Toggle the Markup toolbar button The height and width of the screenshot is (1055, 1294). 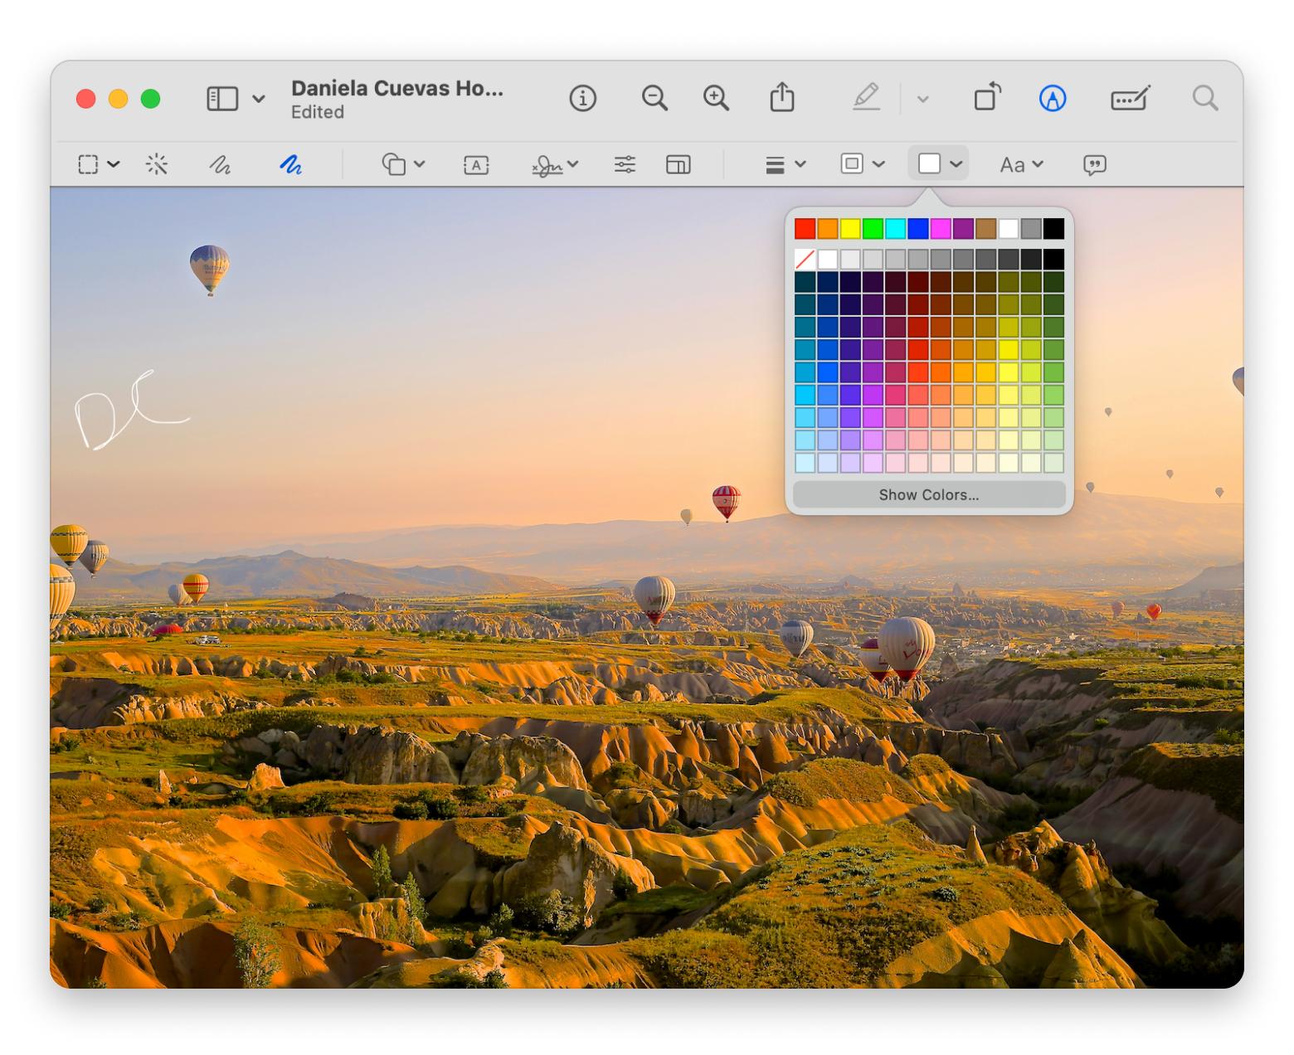click(1052, 99)
